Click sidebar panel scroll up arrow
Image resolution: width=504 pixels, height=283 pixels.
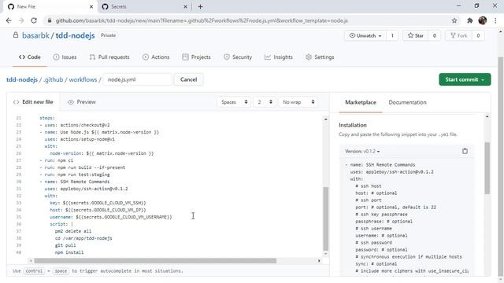pos(487,116)
